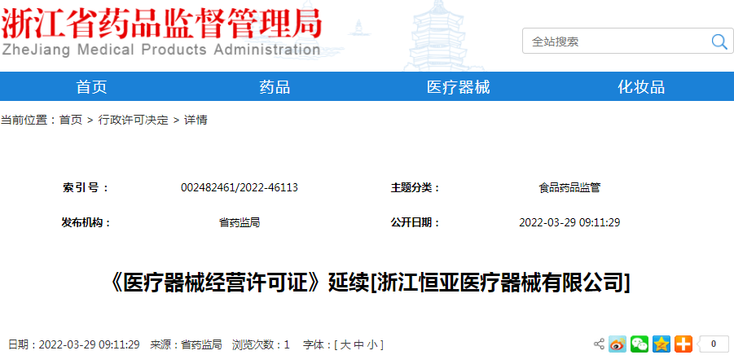Click index number 002482461/2022-46113
The width and height of the screenshot is (734, 355).
pyautogui.click(x=240, y=188)
